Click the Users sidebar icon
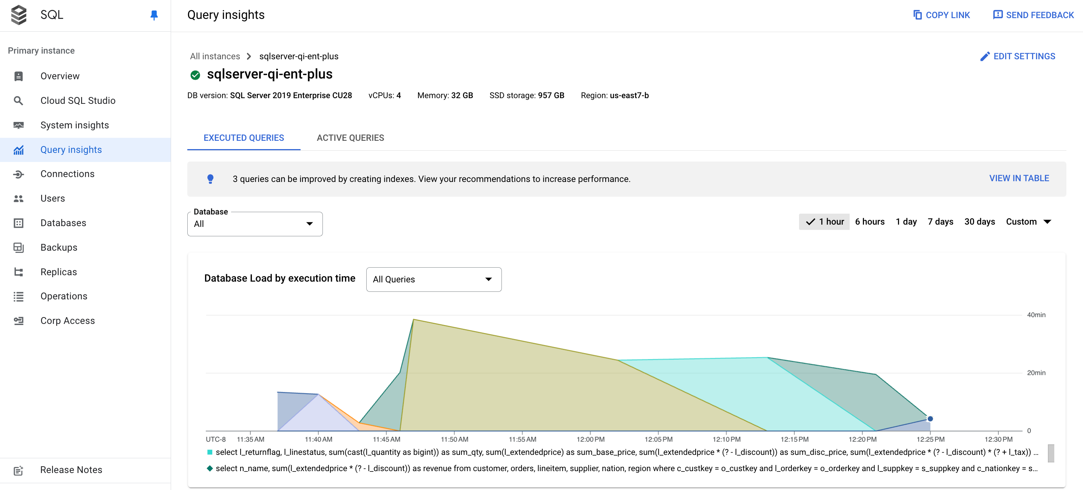The width and height of the screenshot is (1083, 490). click(x=19, y=199)
